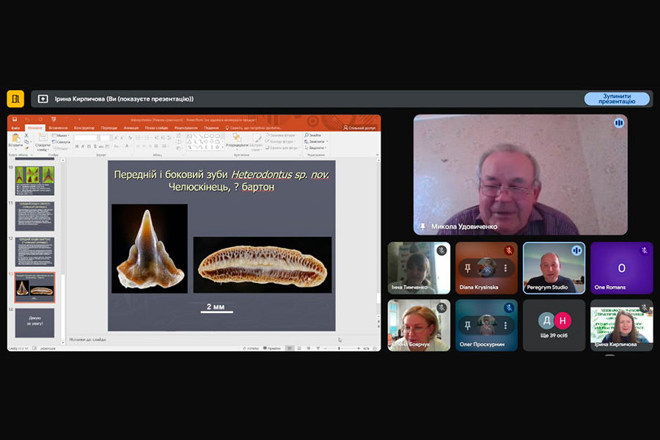660x440 pixels.
Task: Show the 'Ще 39 осіб' participants tile
Action: coord(554,325)
